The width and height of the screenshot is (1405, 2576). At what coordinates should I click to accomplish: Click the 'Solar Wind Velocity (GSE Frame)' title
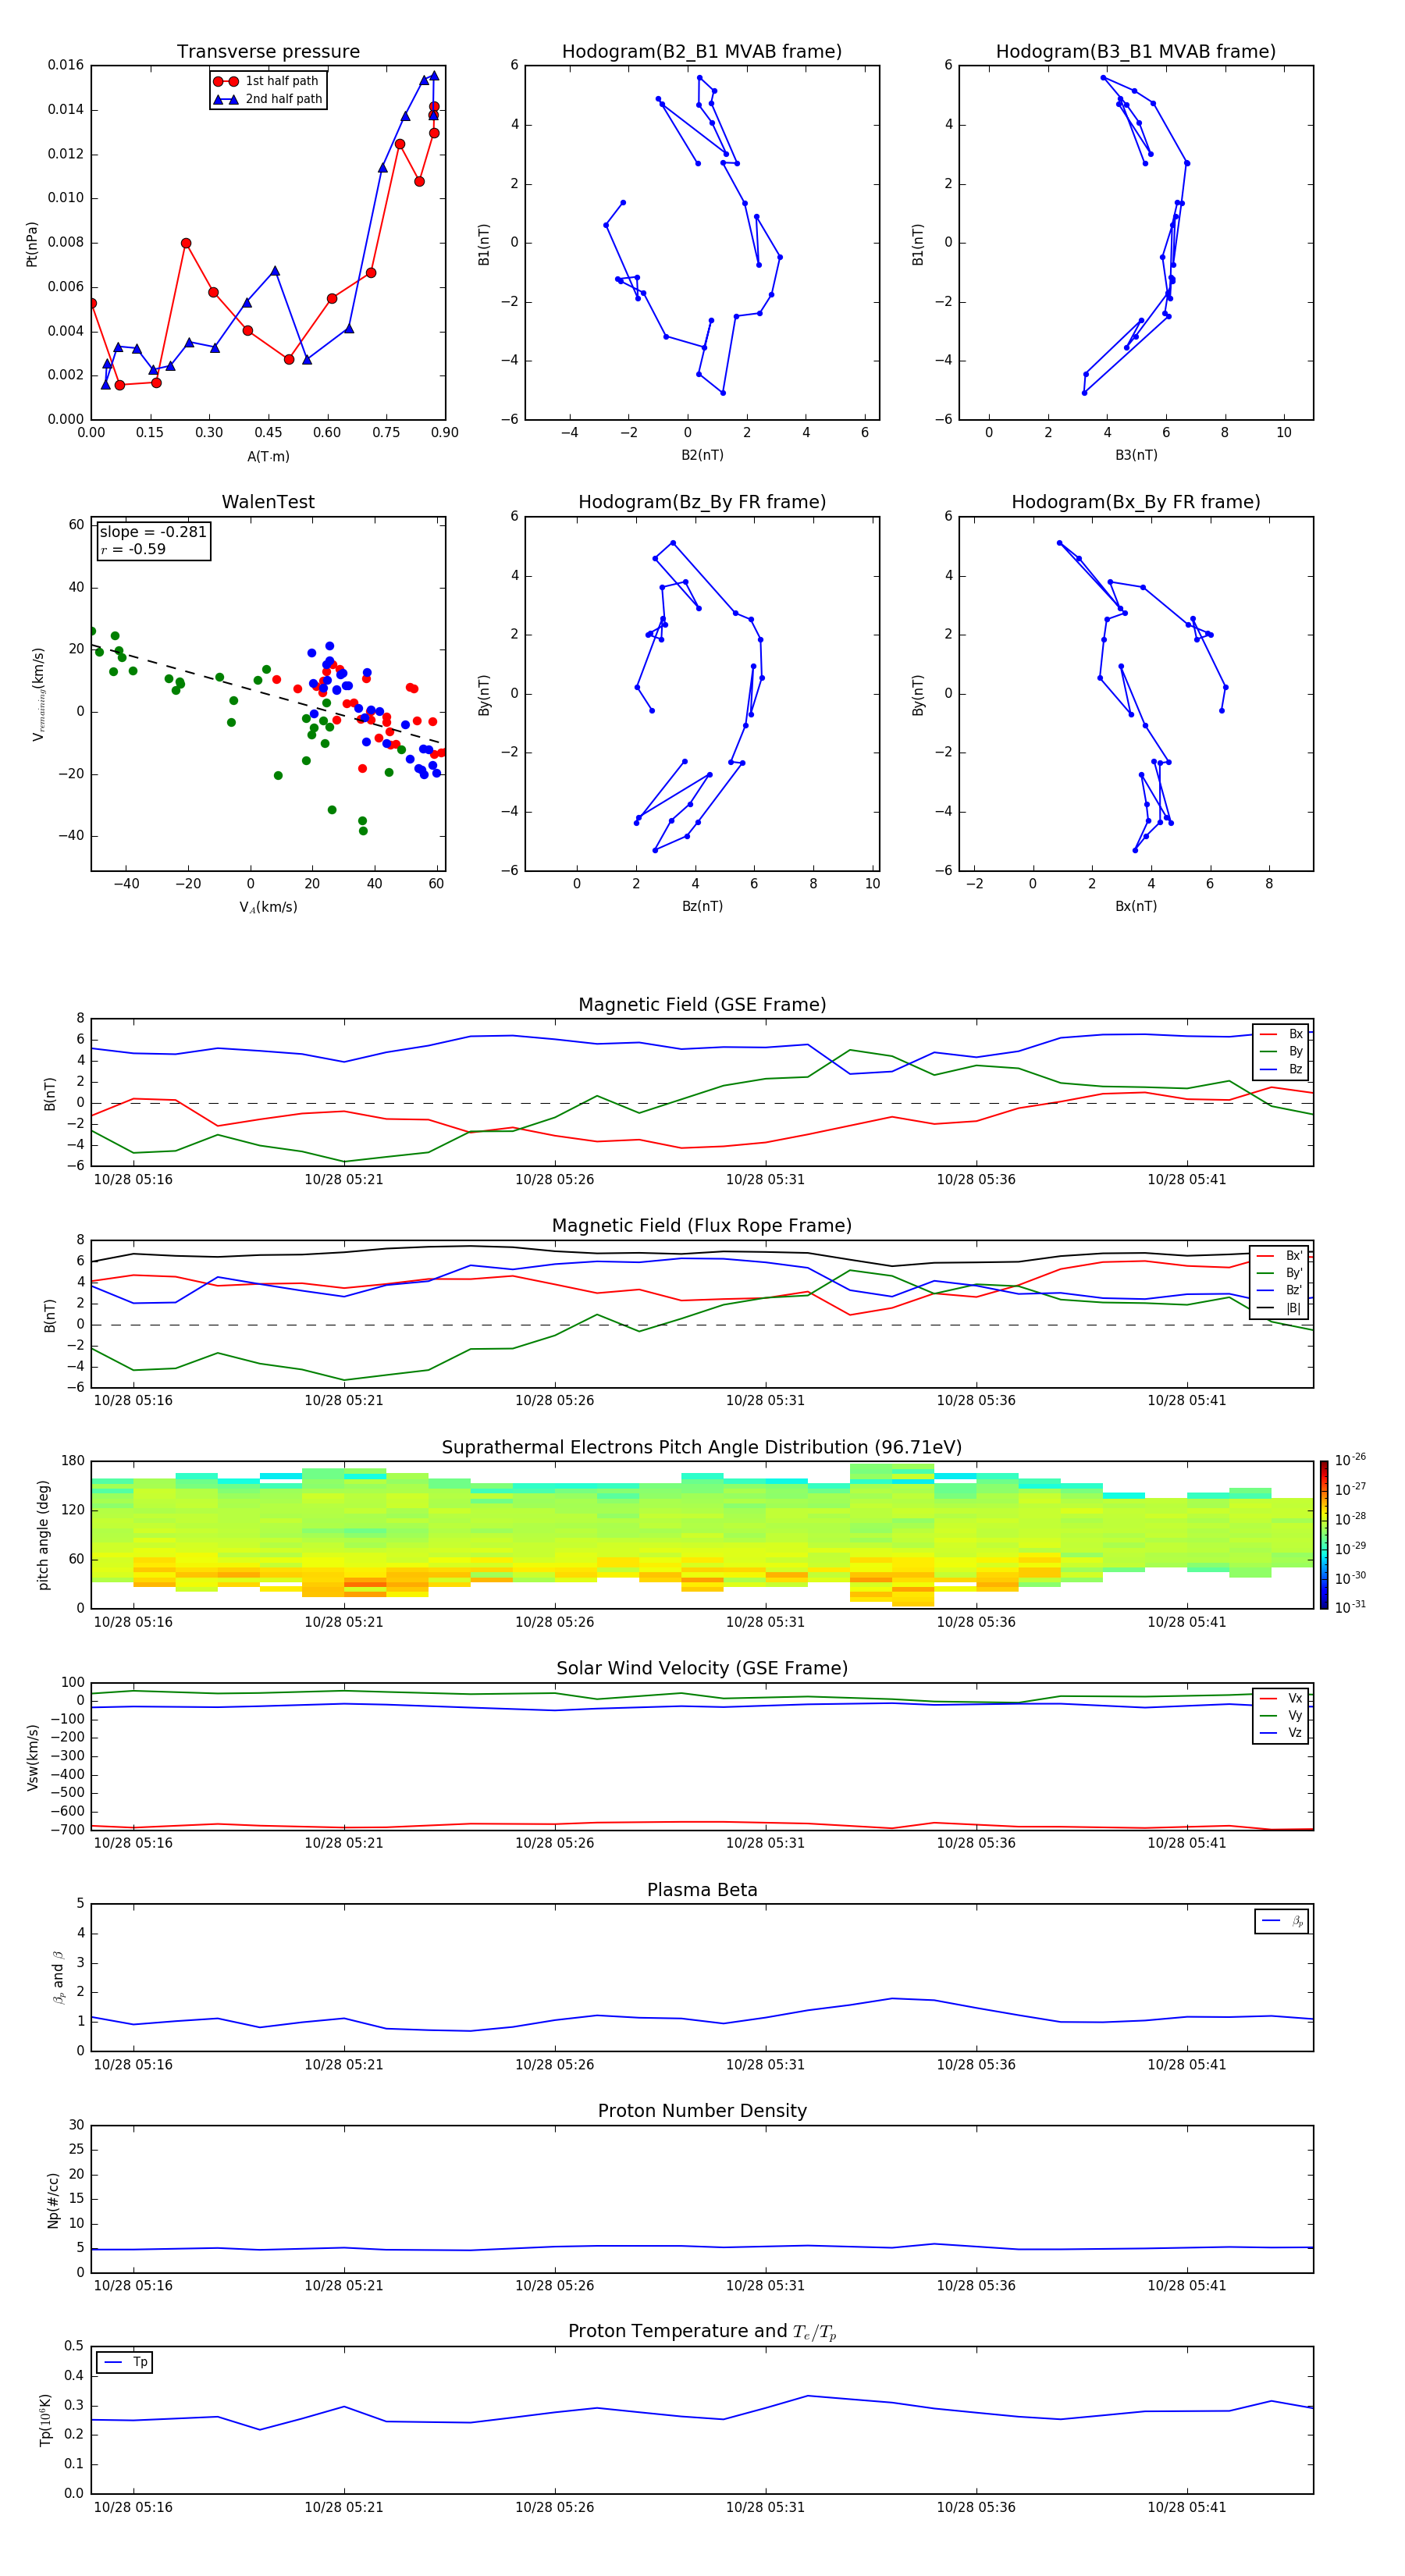click(702, 1669)
